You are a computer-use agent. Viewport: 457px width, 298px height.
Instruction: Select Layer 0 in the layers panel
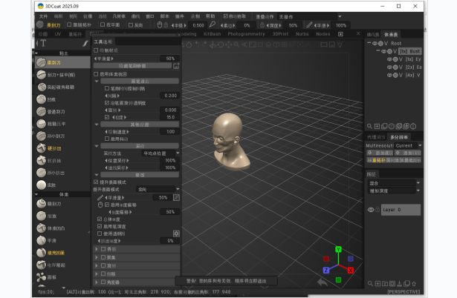395,210
